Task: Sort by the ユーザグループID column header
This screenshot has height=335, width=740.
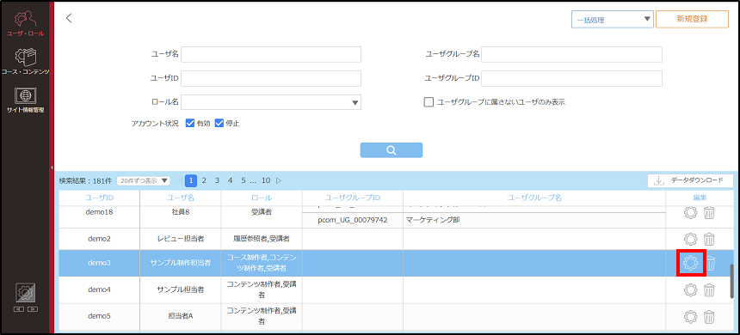Action: pyautogui.click(x=353, y=198)
